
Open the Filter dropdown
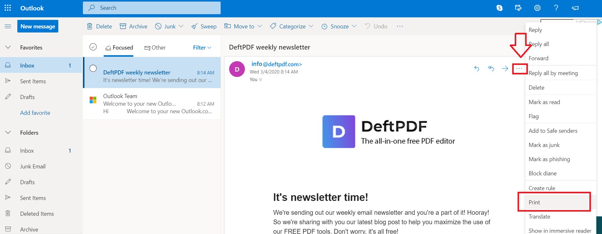202,48
